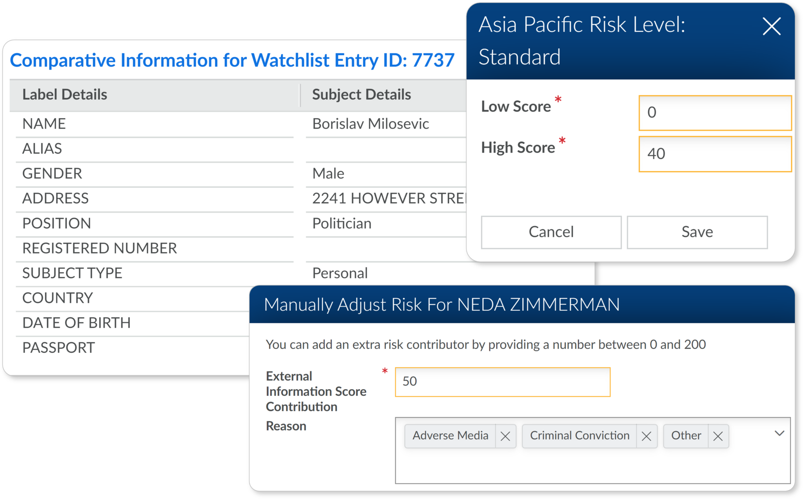
Task: Select the Politician position value
Action: pos(342,224)
